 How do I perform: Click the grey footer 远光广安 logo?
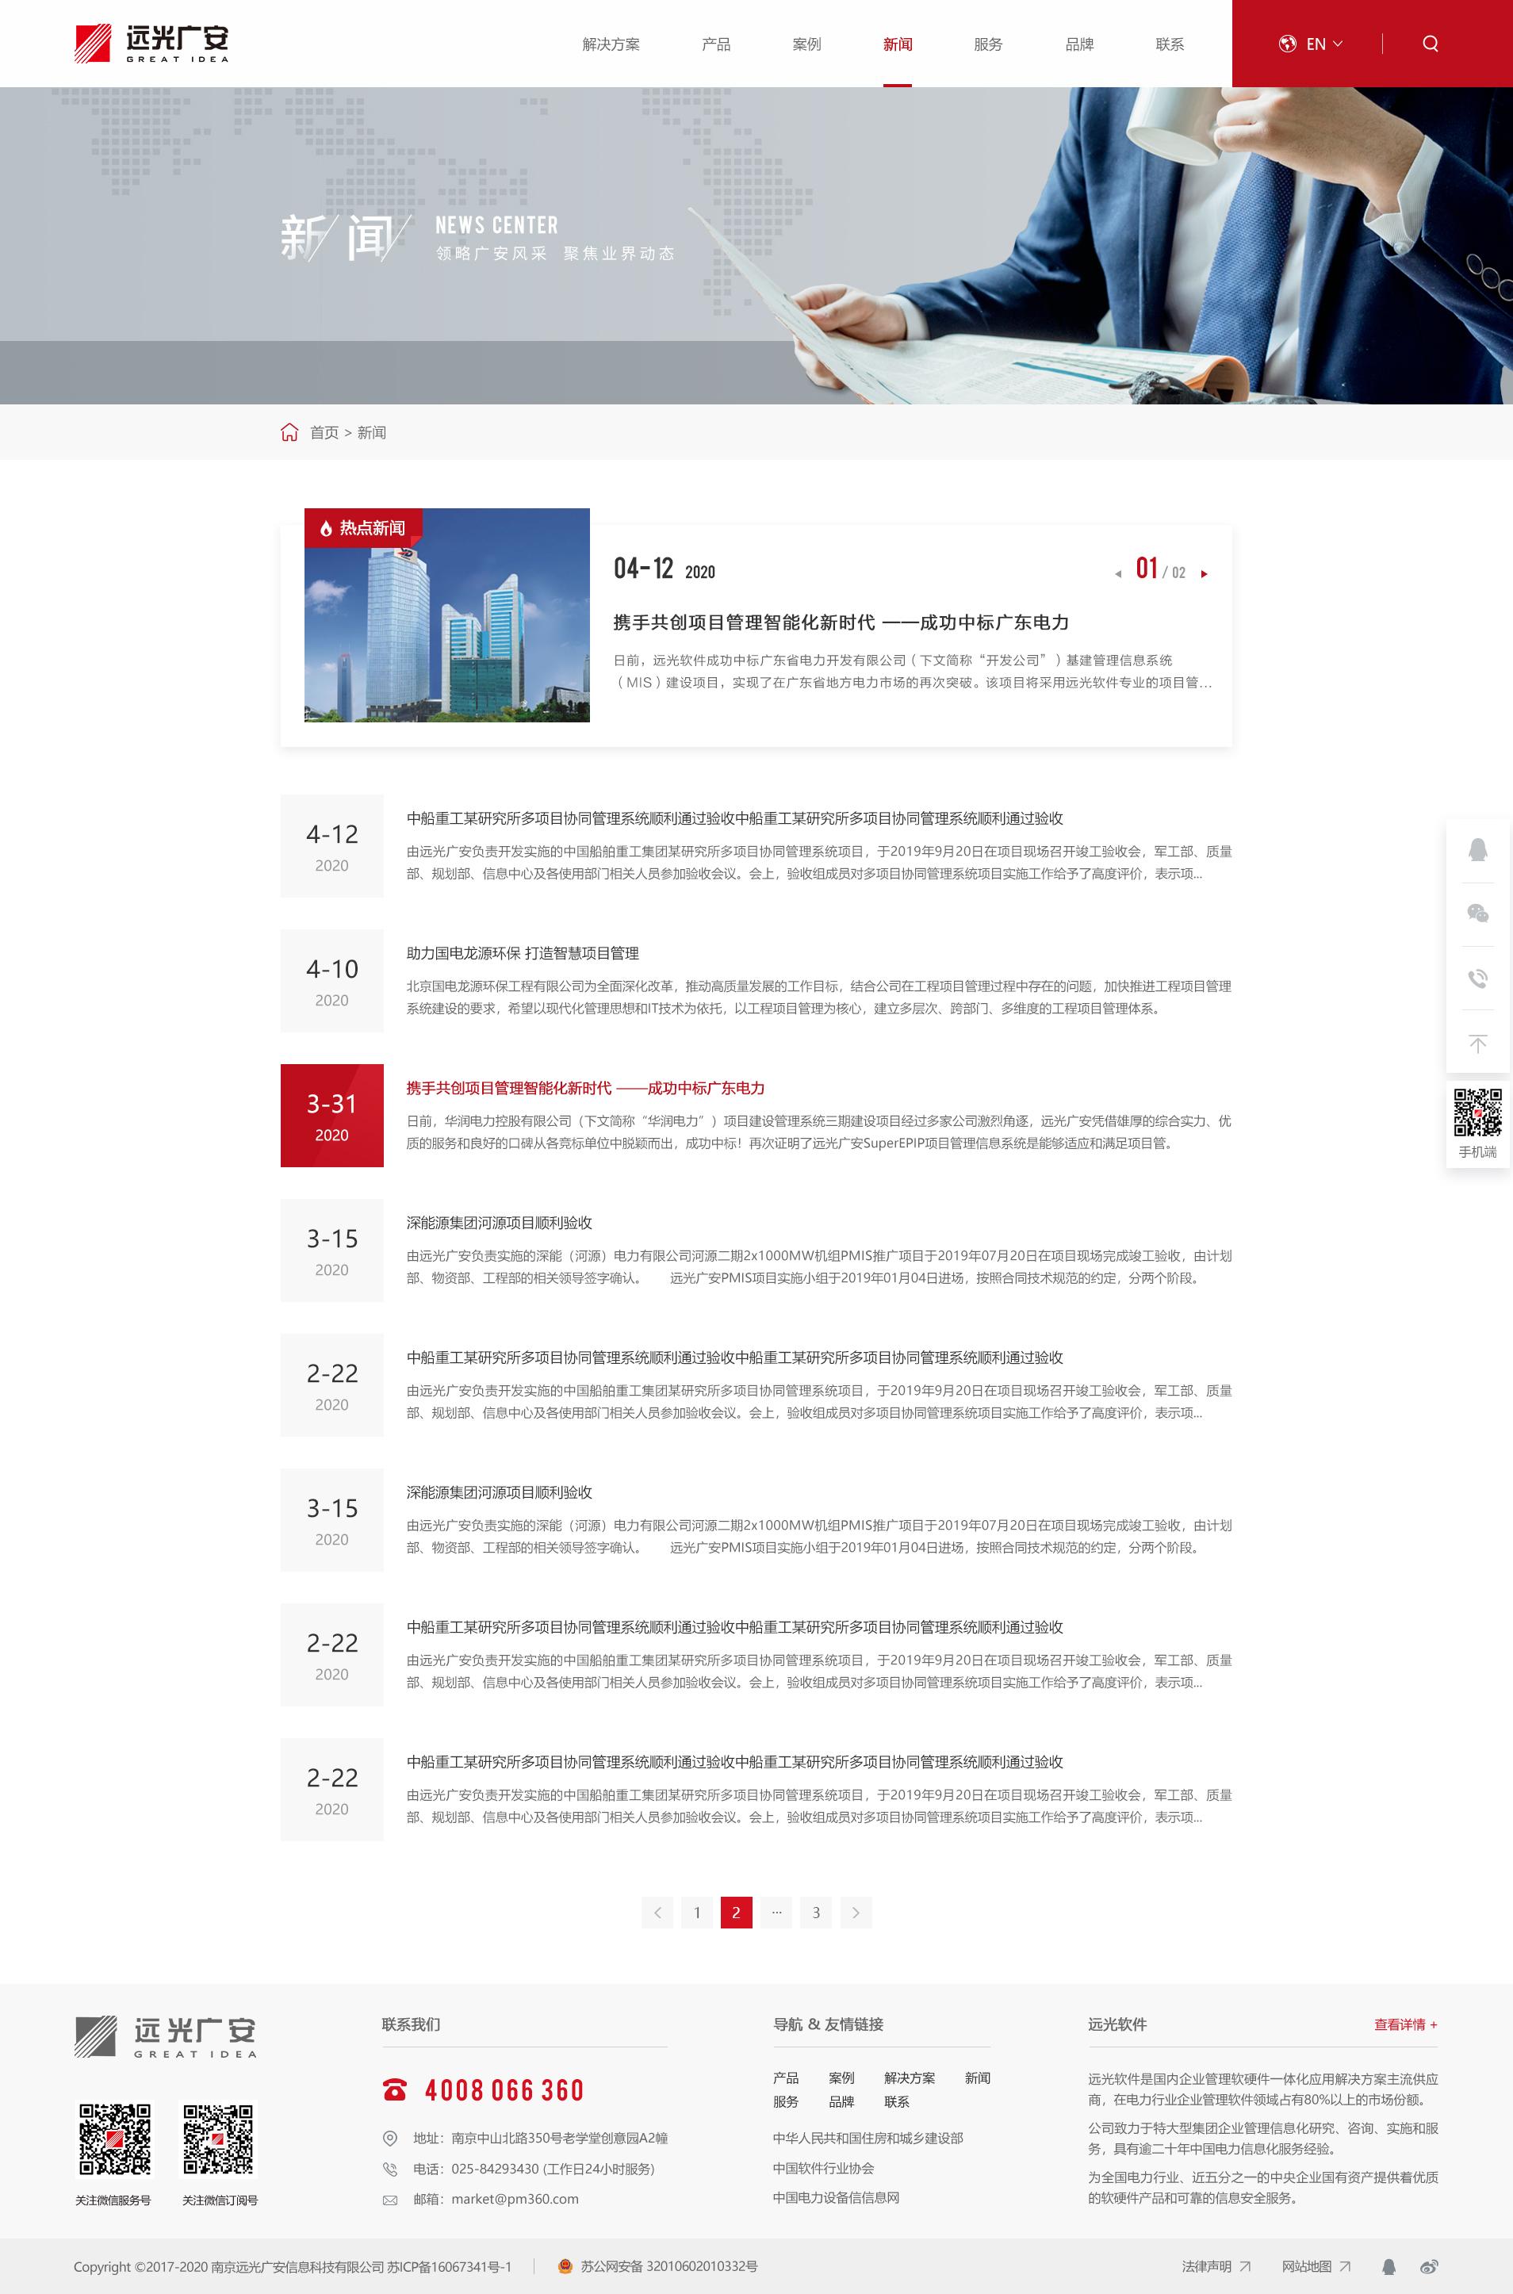coord(166,2036)
